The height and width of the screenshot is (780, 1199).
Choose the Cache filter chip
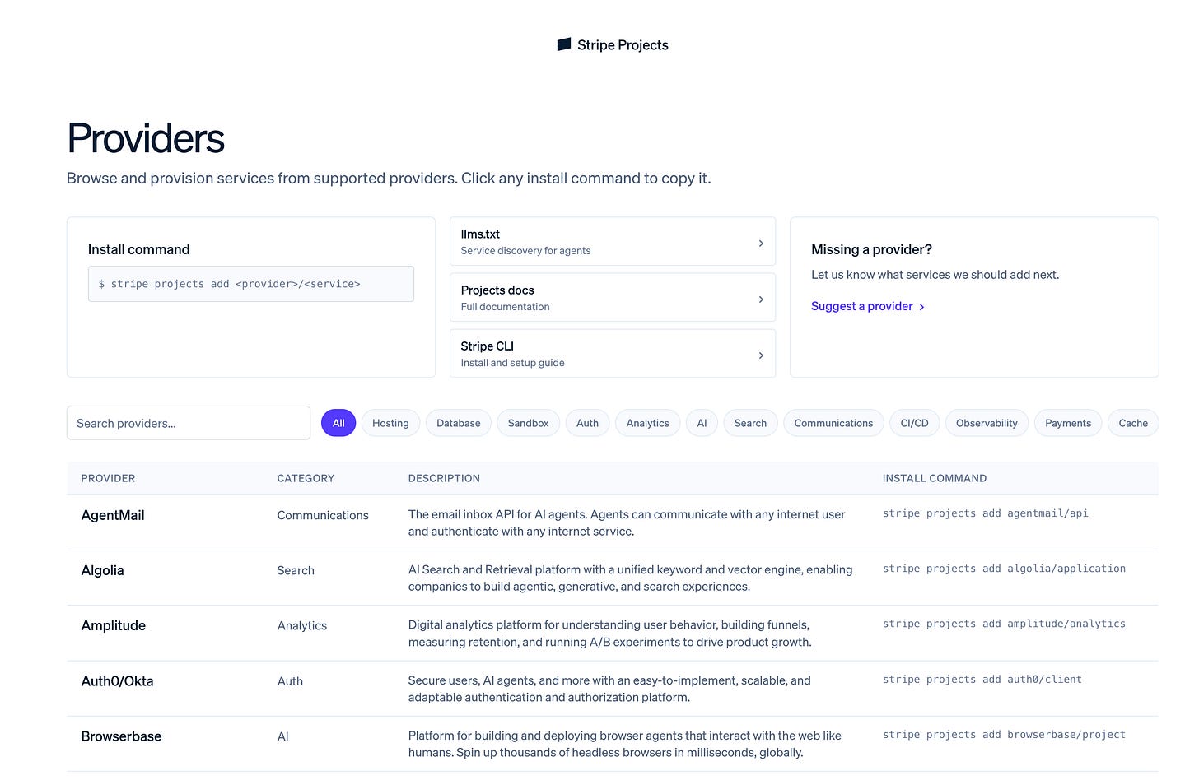[x=1133, y=423]
